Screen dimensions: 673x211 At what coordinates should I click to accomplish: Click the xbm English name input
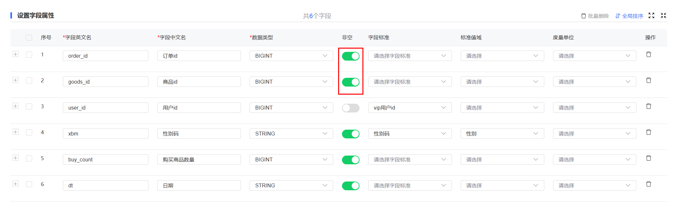click(x=105, y=134)
